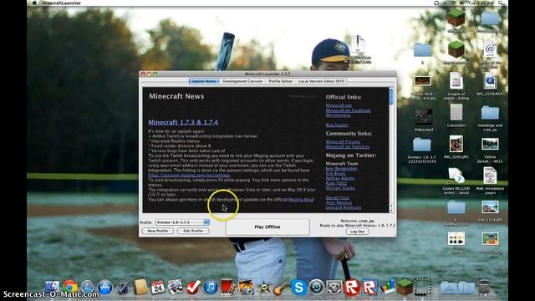535x301 pixels.
Task: Open Roblox Studio square icon in dock
Action: 369,287
